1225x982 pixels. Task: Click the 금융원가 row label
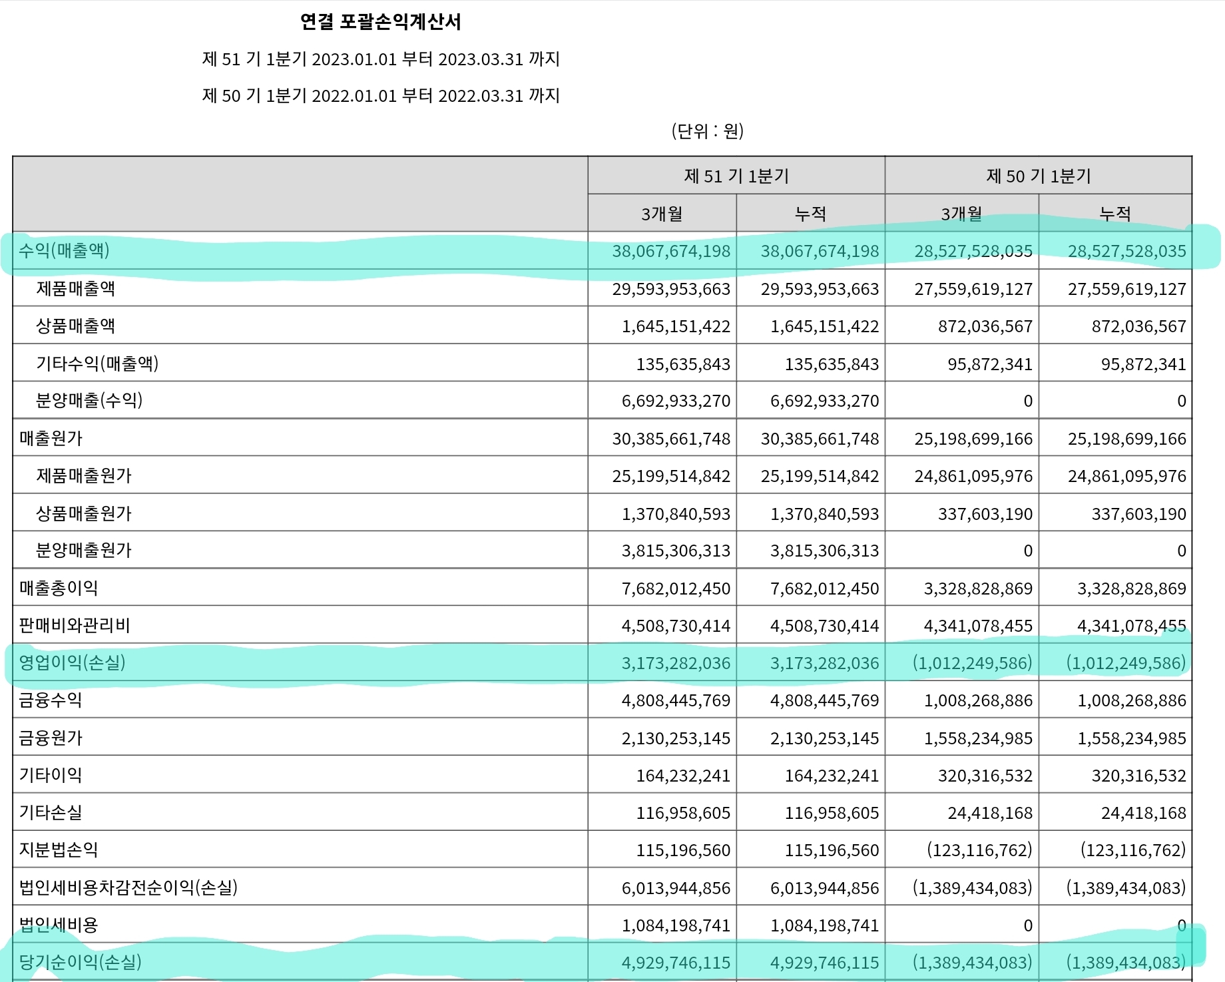click(x=51, y=738)
